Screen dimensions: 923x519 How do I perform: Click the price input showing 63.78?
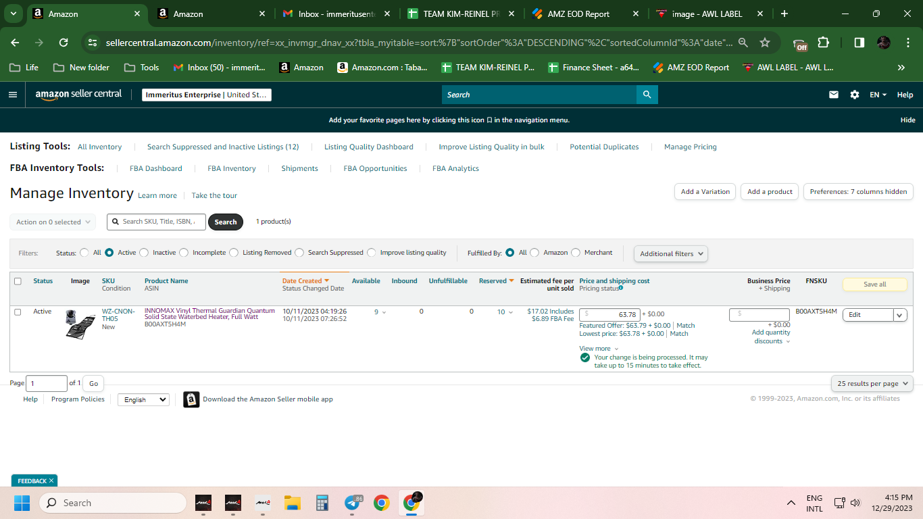click(x=610, y=314)
